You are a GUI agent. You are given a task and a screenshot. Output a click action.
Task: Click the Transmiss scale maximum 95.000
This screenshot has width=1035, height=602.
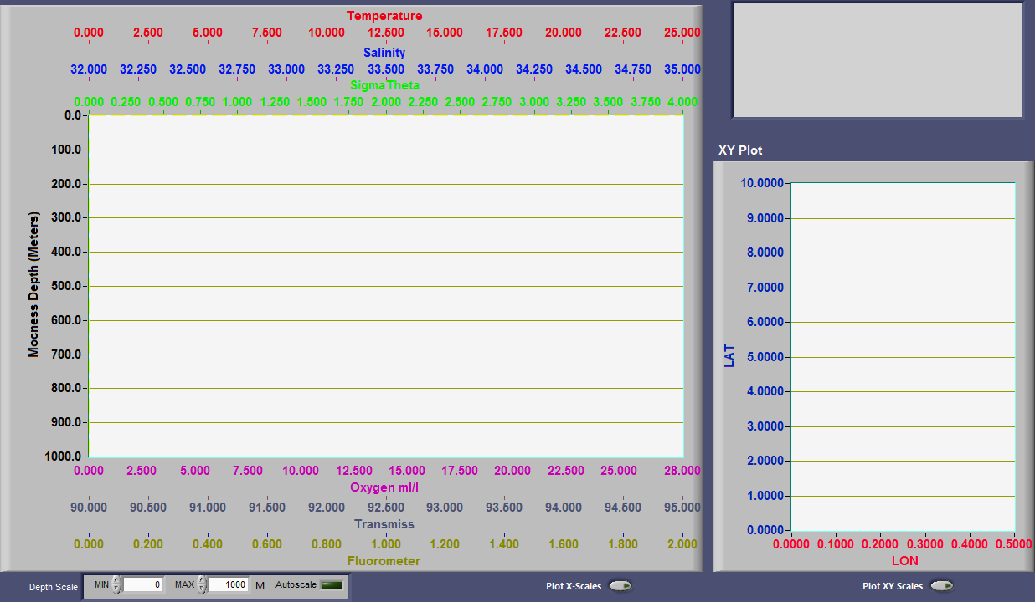683,508
